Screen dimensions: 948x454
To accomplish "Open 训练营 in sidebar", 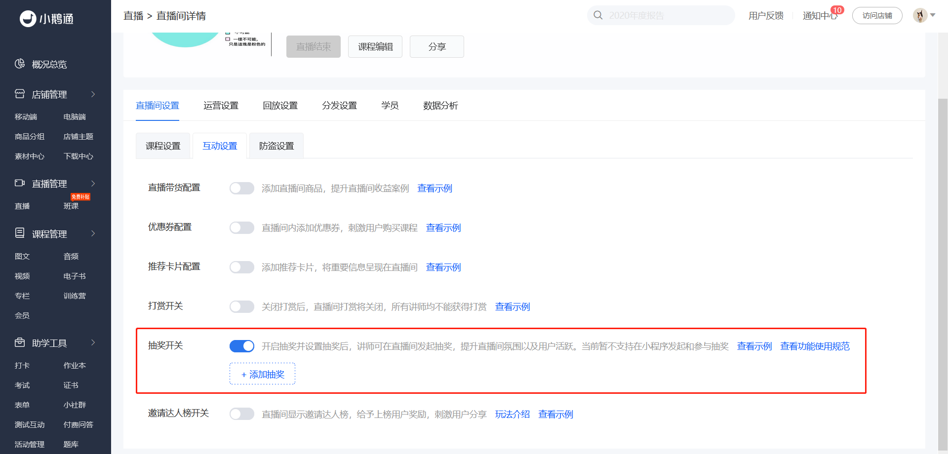I will (x=75, y=296).
